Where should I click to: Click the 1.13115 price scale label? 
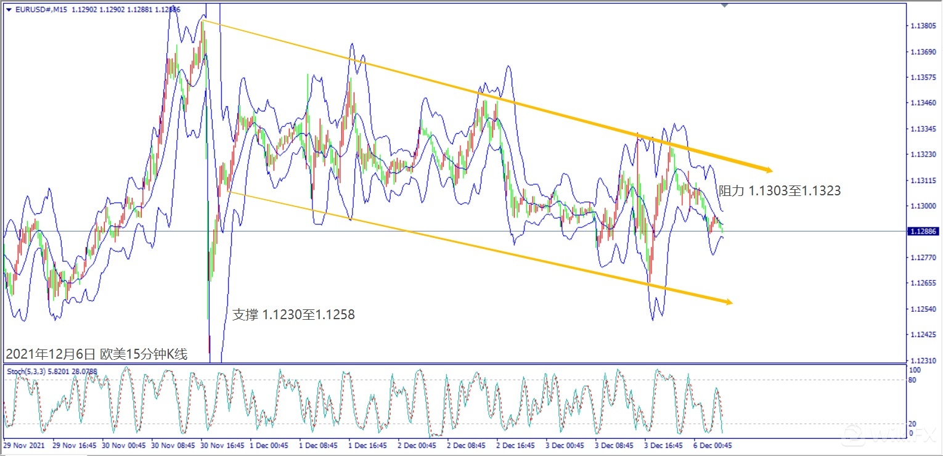[923, 181]
